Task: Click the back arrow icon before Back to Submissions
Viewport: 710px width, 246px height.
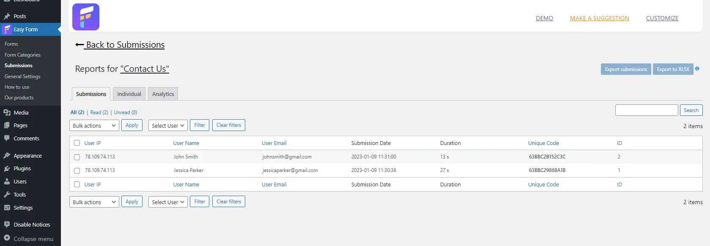Action: pyautogui.click(x=79, y=45)
